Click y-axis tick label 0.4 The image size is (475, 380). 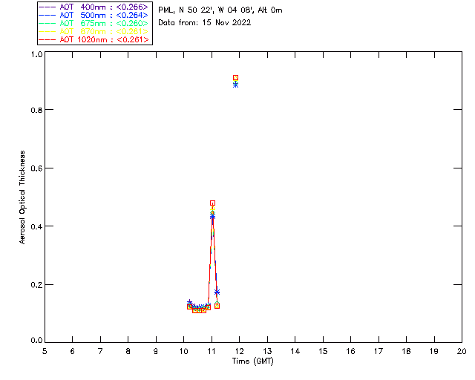click(x=36, y=226)
